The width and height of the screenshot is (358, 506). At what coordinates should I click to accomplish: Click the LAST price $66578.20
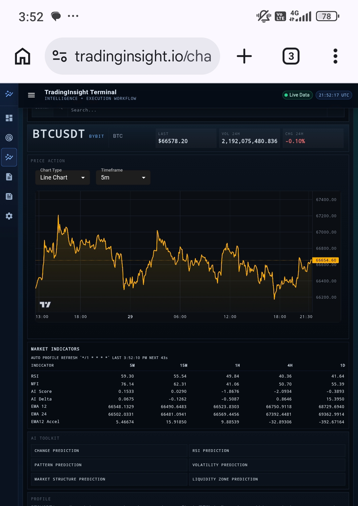pyautogui.click(x=173, y=141)
